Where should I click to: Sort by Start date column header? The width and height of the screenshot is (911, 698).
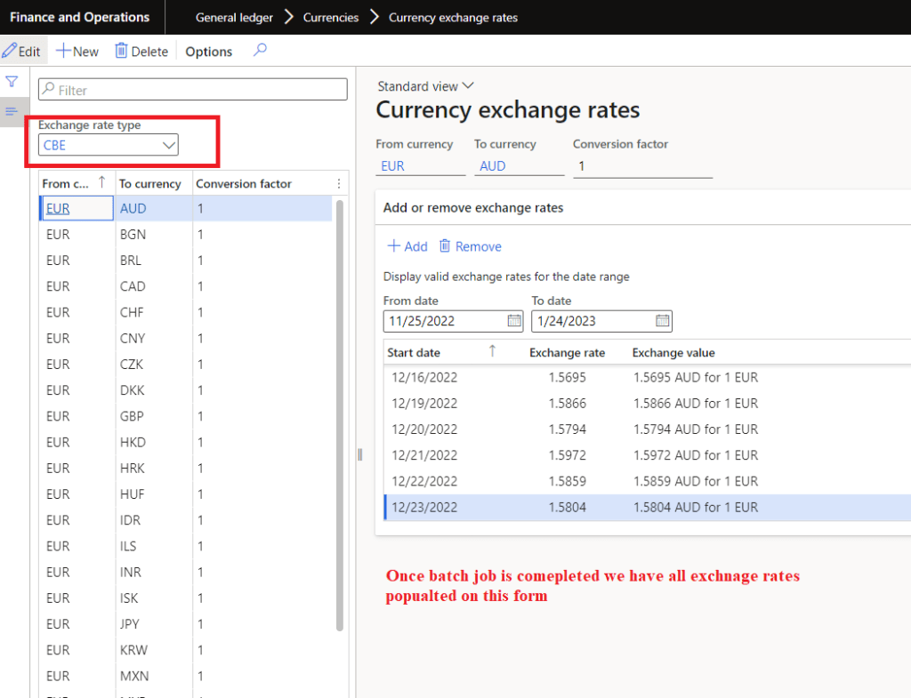[x=414, y=352]
